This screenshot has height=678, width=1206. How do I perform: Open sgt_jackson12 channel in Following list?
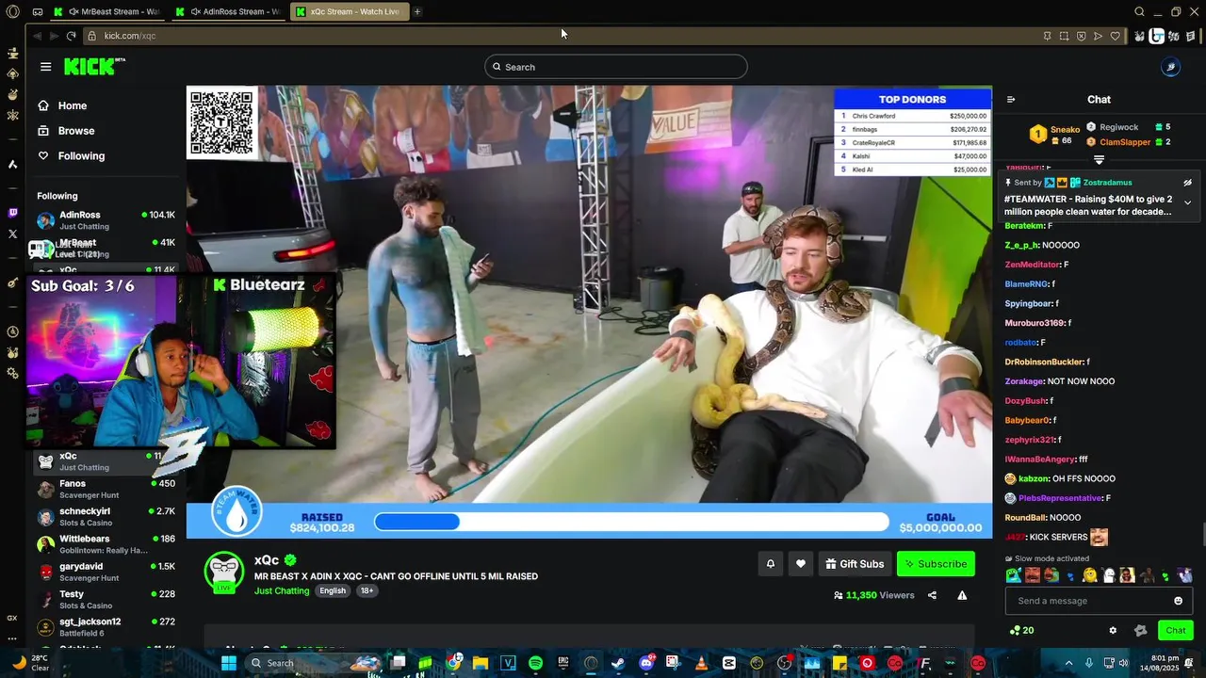pyautogui.click(x=106, y=627)
